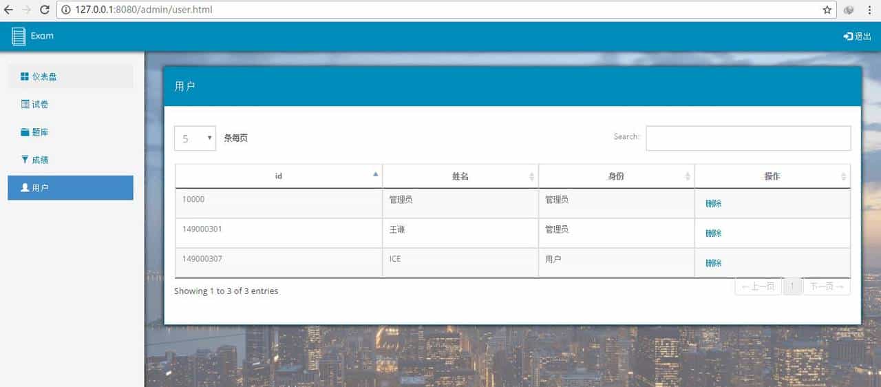Click the 身份 cell 管理员 in row 10000
This screenshot has width=881, height=387.
[x=616, y=203]
